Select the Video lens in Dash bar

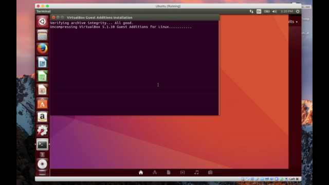(182, 173)
